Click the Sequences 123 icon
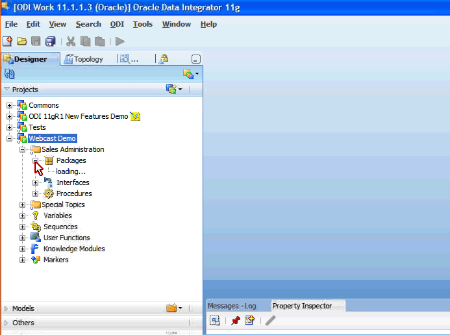The width and height of the screenshot is (450, 335). pyautogui.click(x=36, y=227)
